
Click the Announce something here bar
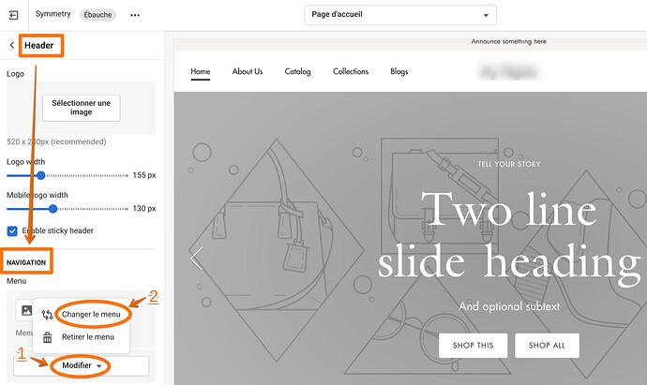pos(411,44)
